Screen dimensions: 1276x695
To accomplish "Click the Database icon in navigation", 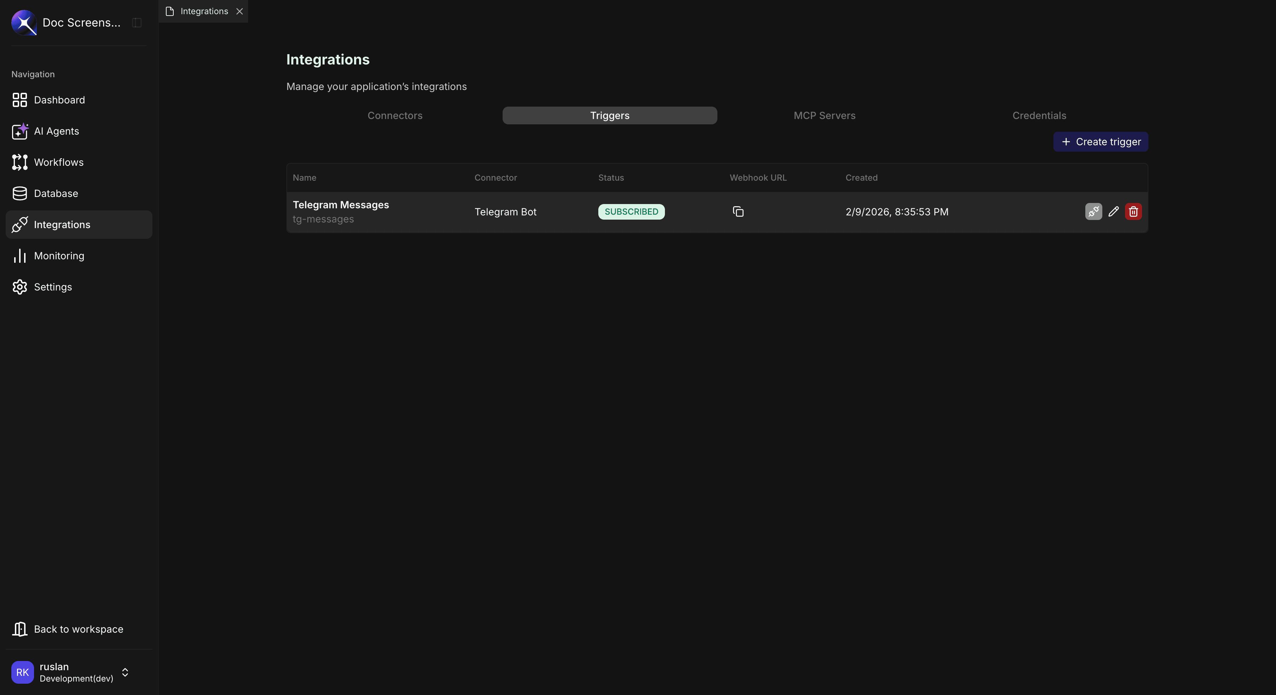I will pyautogui.click(x=19, y=193).
